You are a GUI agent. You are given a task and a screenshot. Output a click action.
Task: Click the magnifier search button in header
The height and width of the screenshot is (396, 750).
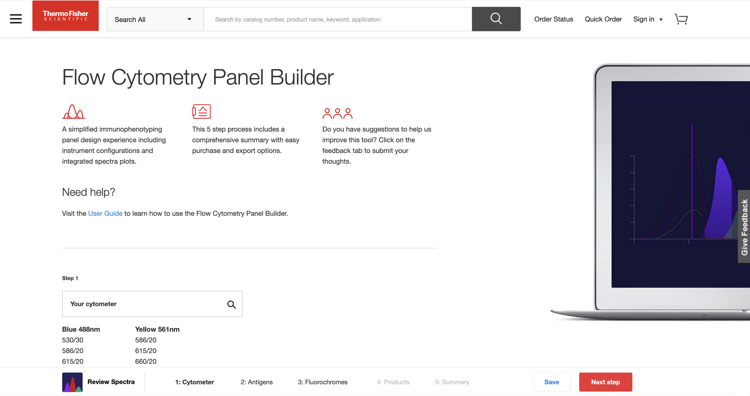(496, 19)
